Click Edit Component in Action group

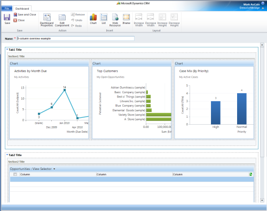62,20
